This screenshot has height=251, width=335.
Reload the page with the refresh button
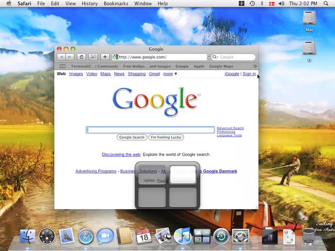click(82, 57)
